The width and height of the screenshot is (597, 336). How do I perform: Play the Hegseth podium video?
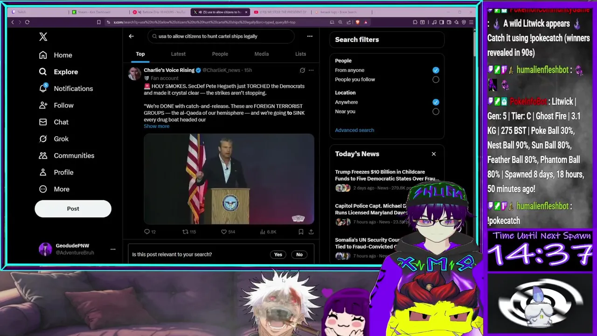[x=229, y=179]
